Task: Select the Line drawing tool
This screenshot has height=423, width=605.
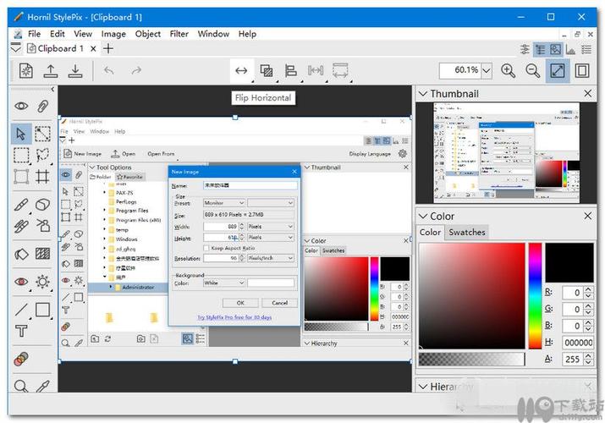Action: 21,310
